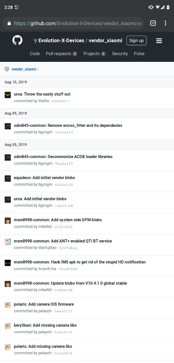This screenshot has height=363, width=174.
Task: Click ArianK16a's avatar on IMS apk commit
Action: [8, 263]
